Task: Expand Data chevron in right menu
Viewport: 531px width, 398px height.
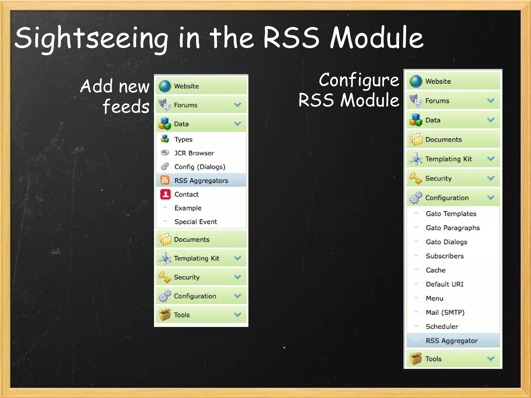Action: (x=491, y=120)
